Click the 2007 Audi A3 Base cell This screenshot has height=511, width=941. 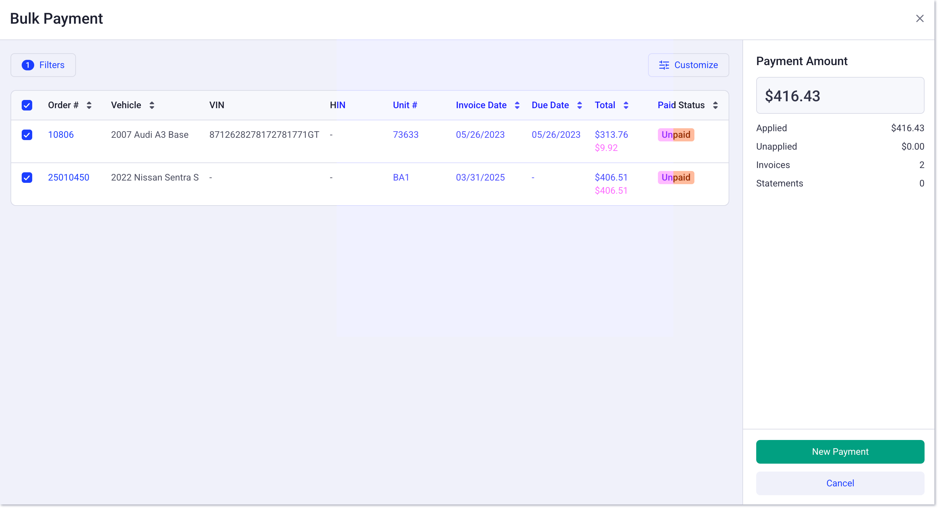150,135
